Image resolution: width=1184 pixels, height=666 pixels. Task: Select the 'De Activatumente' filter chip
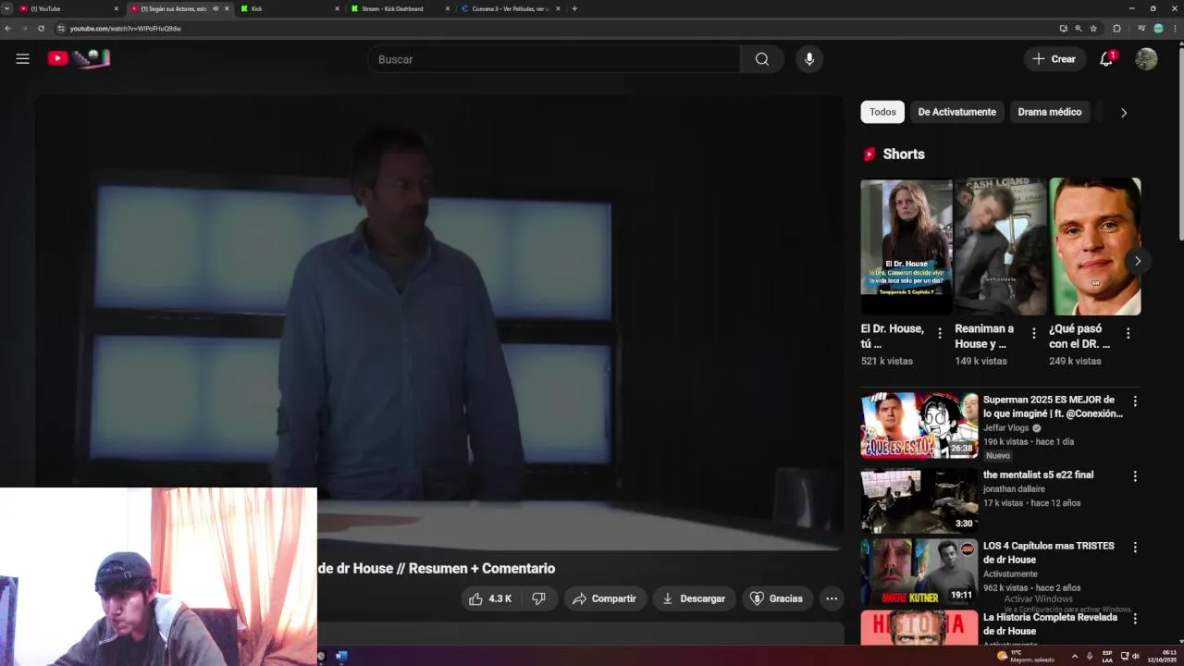pyautogui.click(x=956, y=112)
